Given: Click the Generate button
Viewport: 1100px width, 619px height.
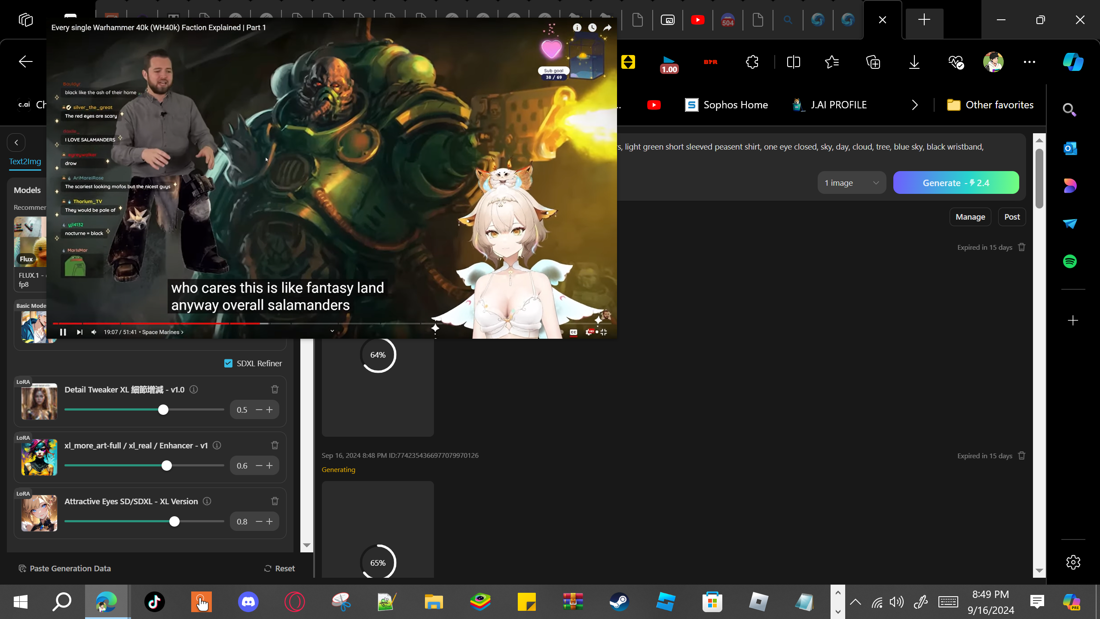Looking at the screenshot, I should [956, 183].
